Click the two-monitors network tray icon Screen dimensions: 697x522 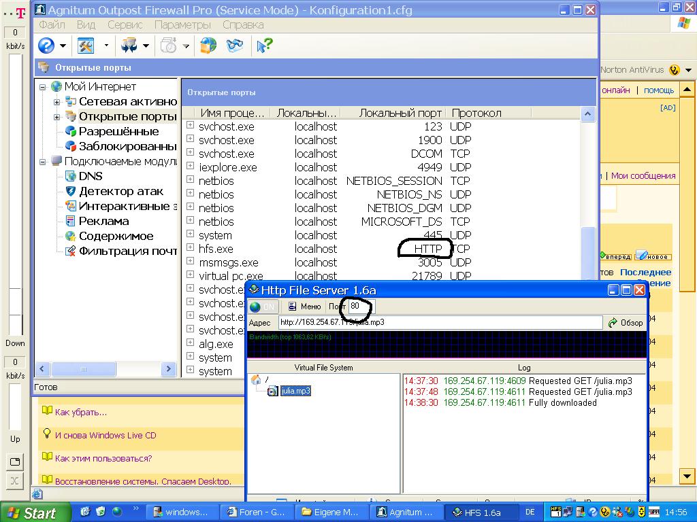[x=568, y=512]
